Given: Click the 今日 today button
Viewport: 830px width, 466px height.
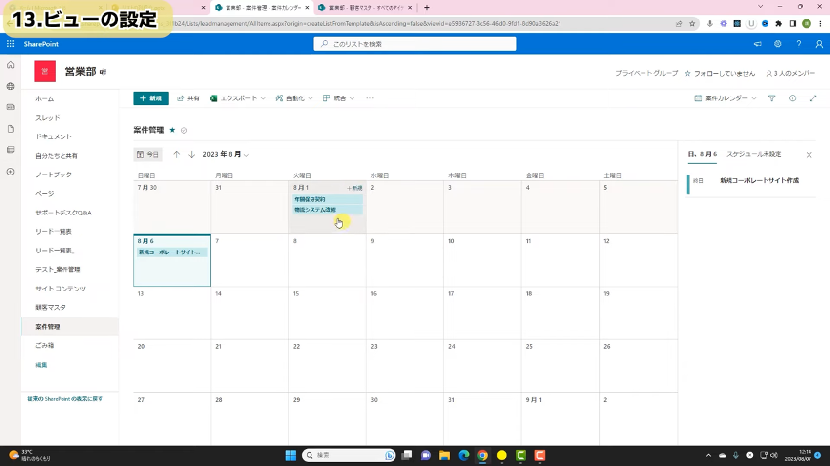Looking at the screenshot, I should tap(147, 154).
